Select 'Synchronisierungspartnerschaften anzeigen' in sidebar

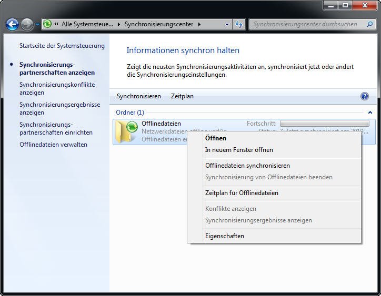[x=57, y=68]
